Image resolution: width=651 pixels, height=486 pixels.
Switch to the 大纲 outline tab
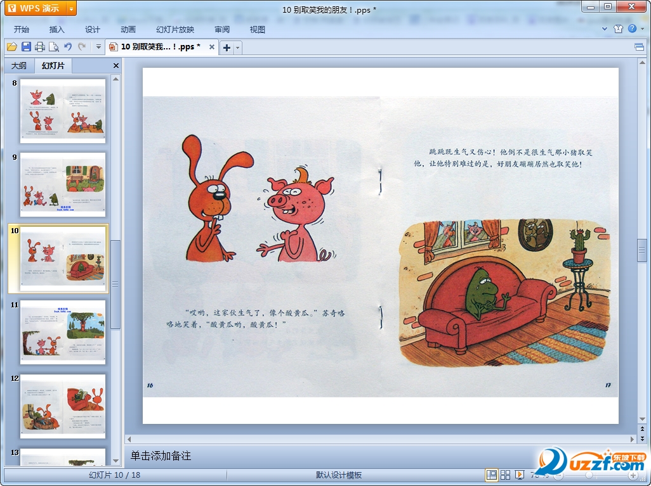click(18, 65)
